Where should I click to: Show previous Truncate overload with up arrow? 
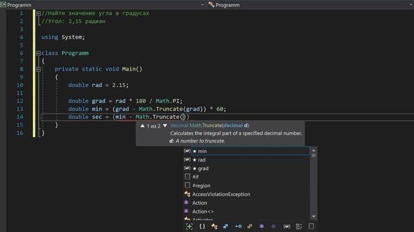[142, 126]
